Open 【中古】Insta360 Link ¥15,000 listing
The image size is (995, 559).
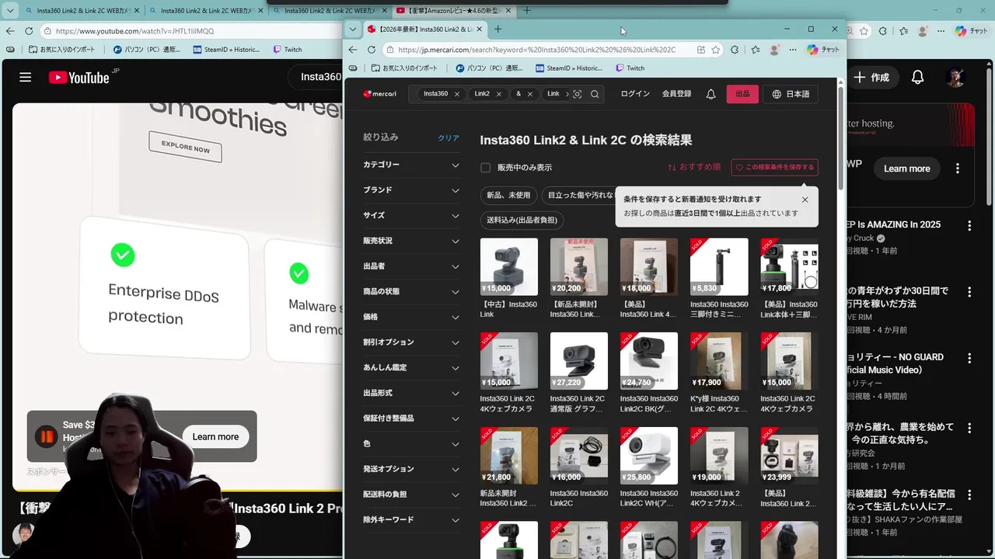[x=508, y=279]
